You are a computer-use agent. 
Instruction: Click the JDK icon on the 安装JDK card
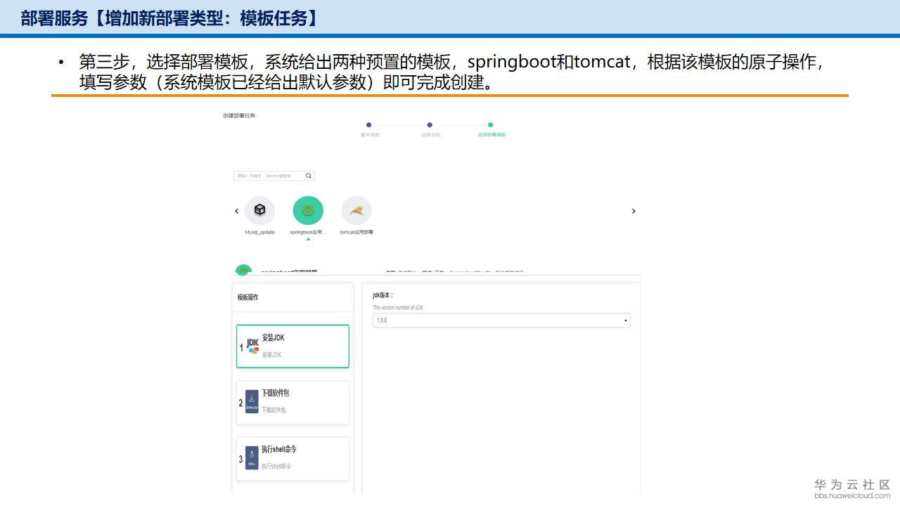(253, 345)
